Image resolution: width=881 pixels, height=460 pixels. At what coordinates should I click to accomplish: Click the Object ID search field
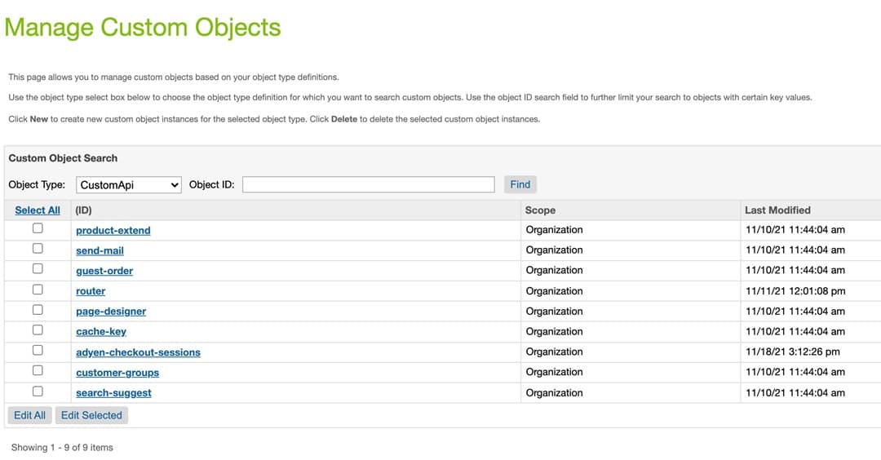(x=368, y=184)
